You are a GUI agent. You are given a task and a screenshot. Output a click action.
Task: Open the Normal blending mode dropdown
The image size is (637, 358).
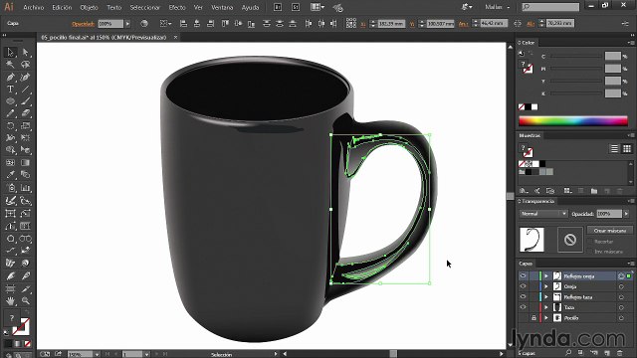pos(543,214)
